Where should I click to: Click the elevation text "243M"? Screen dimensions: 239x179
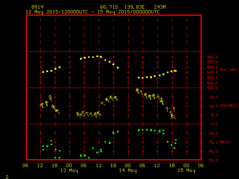tap(160, 7)
